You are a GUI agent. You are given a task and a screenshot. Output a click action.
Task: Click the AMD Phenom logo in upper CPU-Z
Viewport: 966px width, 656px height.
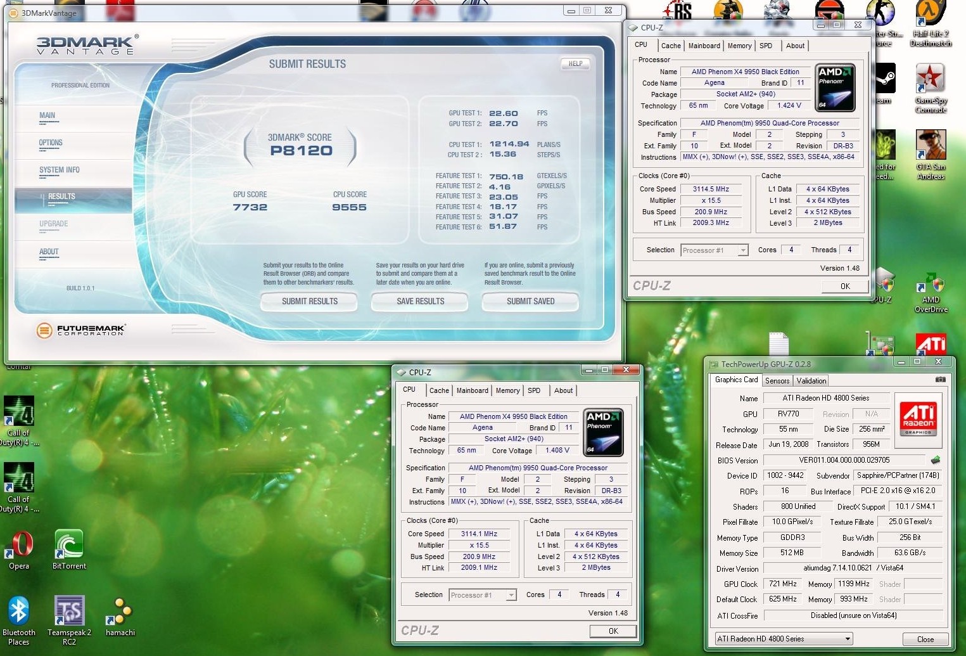pos(836,87)
